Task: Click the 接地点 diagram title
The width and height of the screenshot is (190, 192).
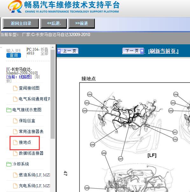Action: (88, 78)
